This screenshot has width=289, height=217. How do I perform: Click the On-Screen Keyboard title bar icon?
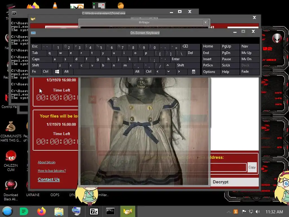[33, 33]
